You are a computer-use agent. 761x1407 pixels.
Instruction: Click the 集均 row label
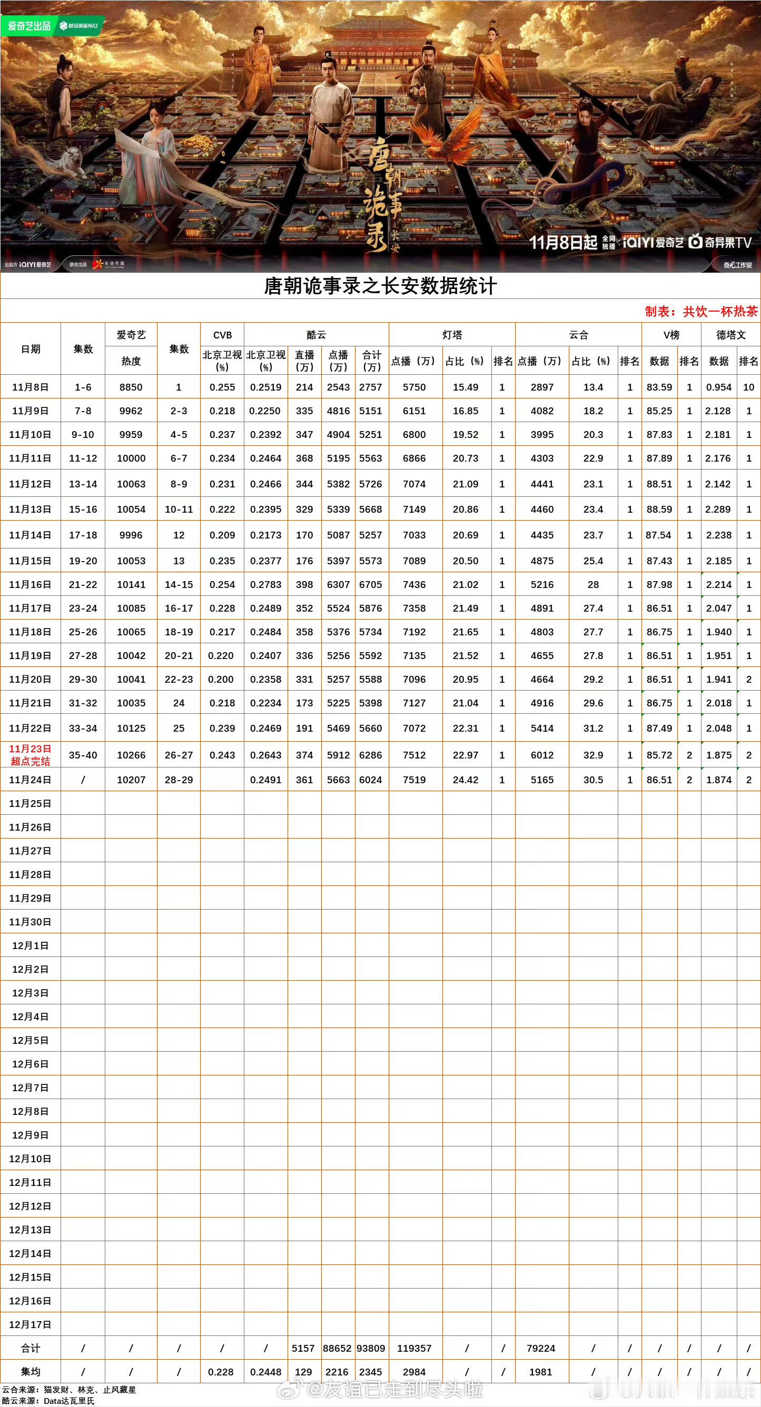click(x=31, y=1372)
